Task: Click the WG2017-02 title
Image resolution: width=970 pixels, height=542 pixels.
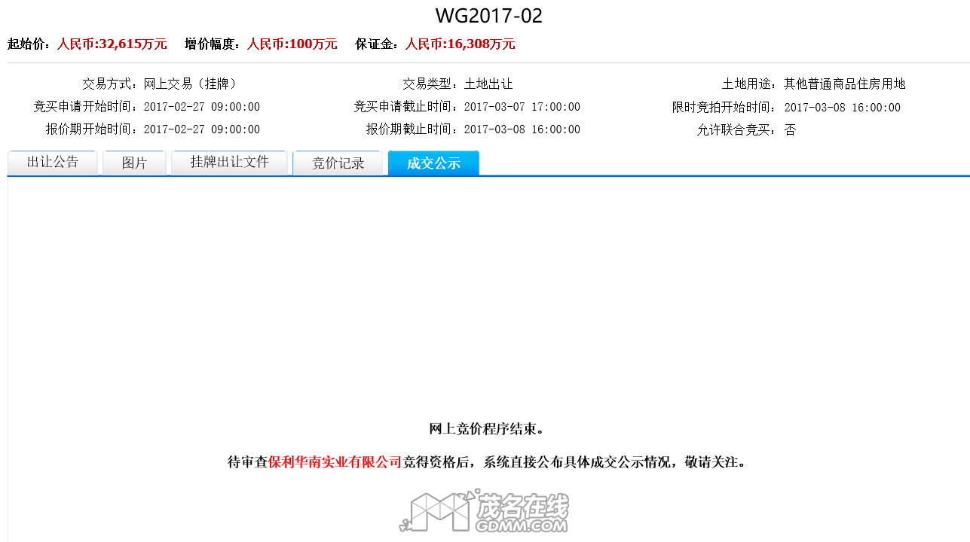Action: 488,16
